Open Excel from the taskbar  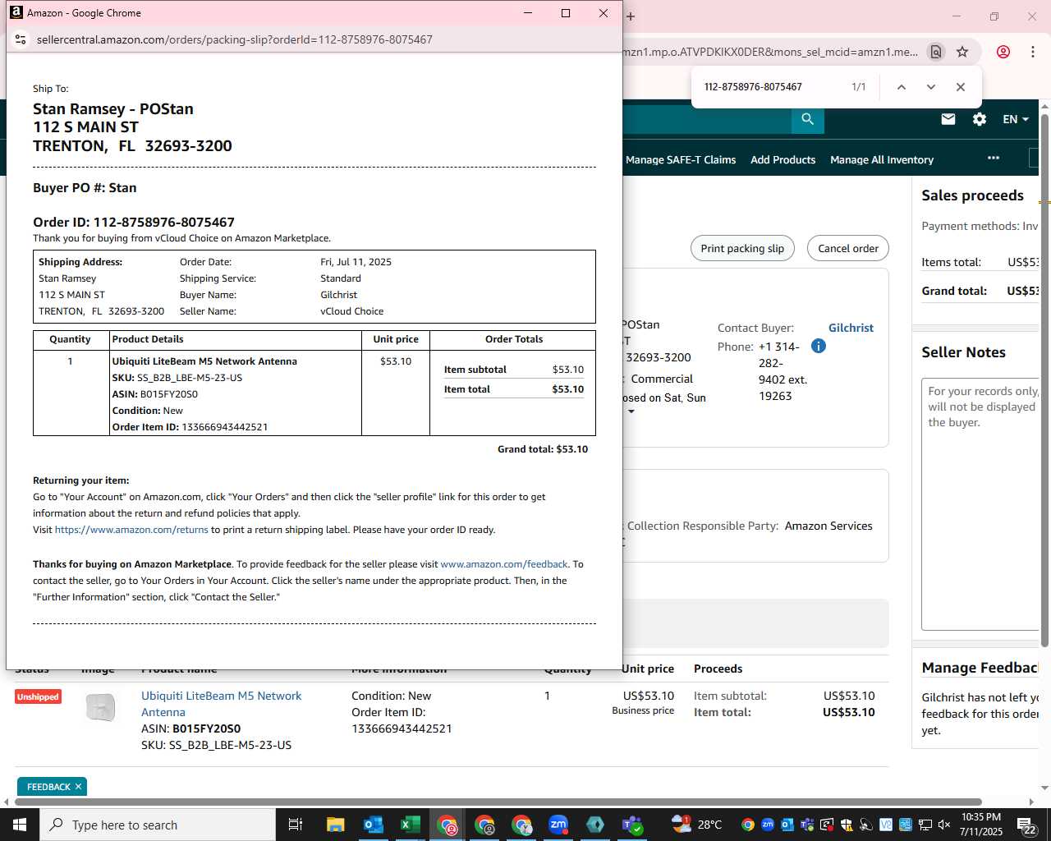click(410, 825)
